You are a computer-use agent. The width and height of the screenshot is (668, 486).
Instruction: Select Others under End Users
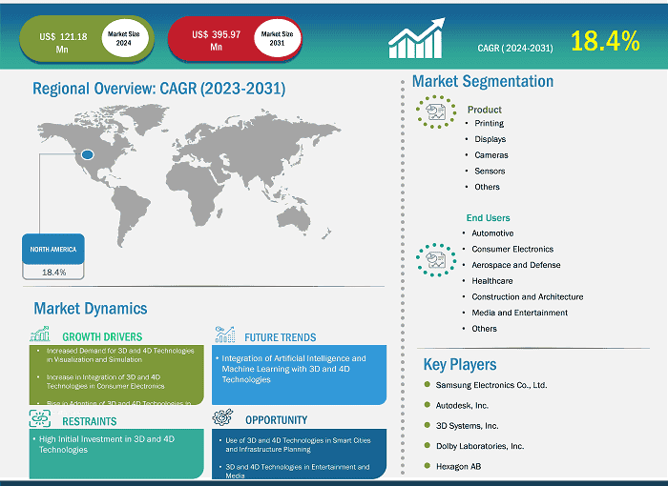[x=484, y=329]
